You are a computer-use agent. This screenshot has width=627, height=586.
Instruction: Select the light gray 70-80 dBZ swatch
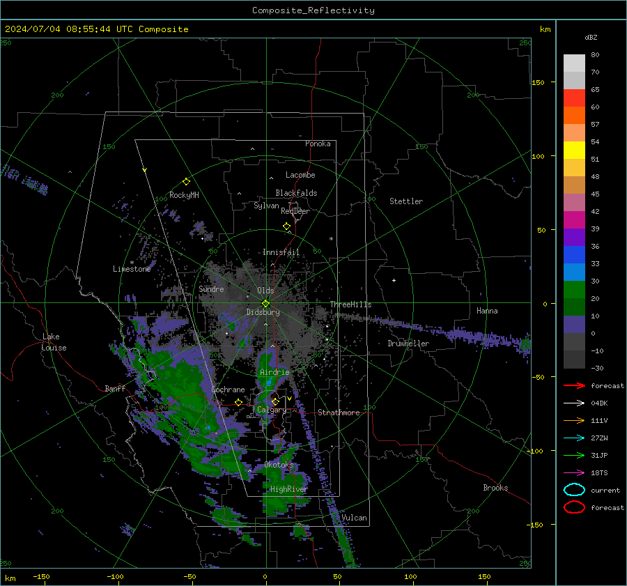click(574, 63)
